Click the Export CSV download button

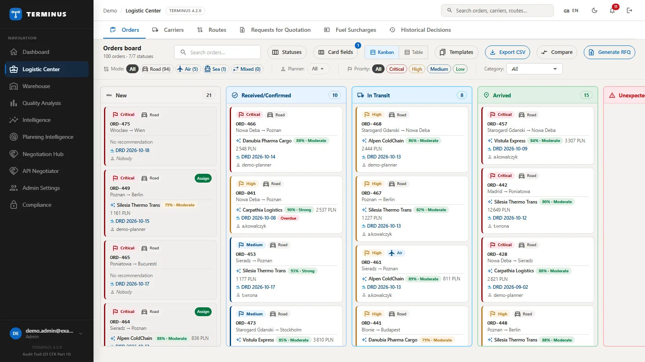coord(508,52)
